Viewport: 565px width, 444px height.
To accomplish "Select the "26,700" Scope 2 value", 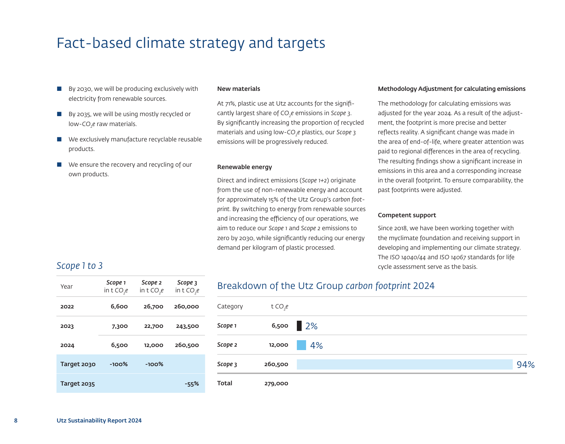I will point(153,306).
